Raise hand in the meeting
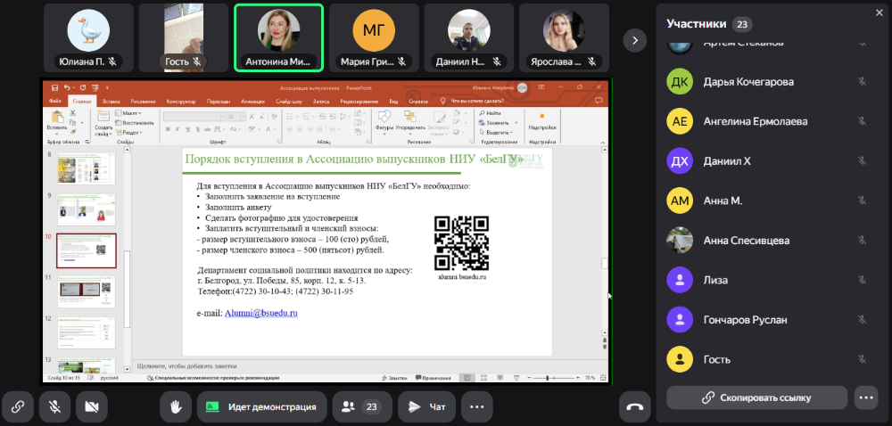 [176, 406]
